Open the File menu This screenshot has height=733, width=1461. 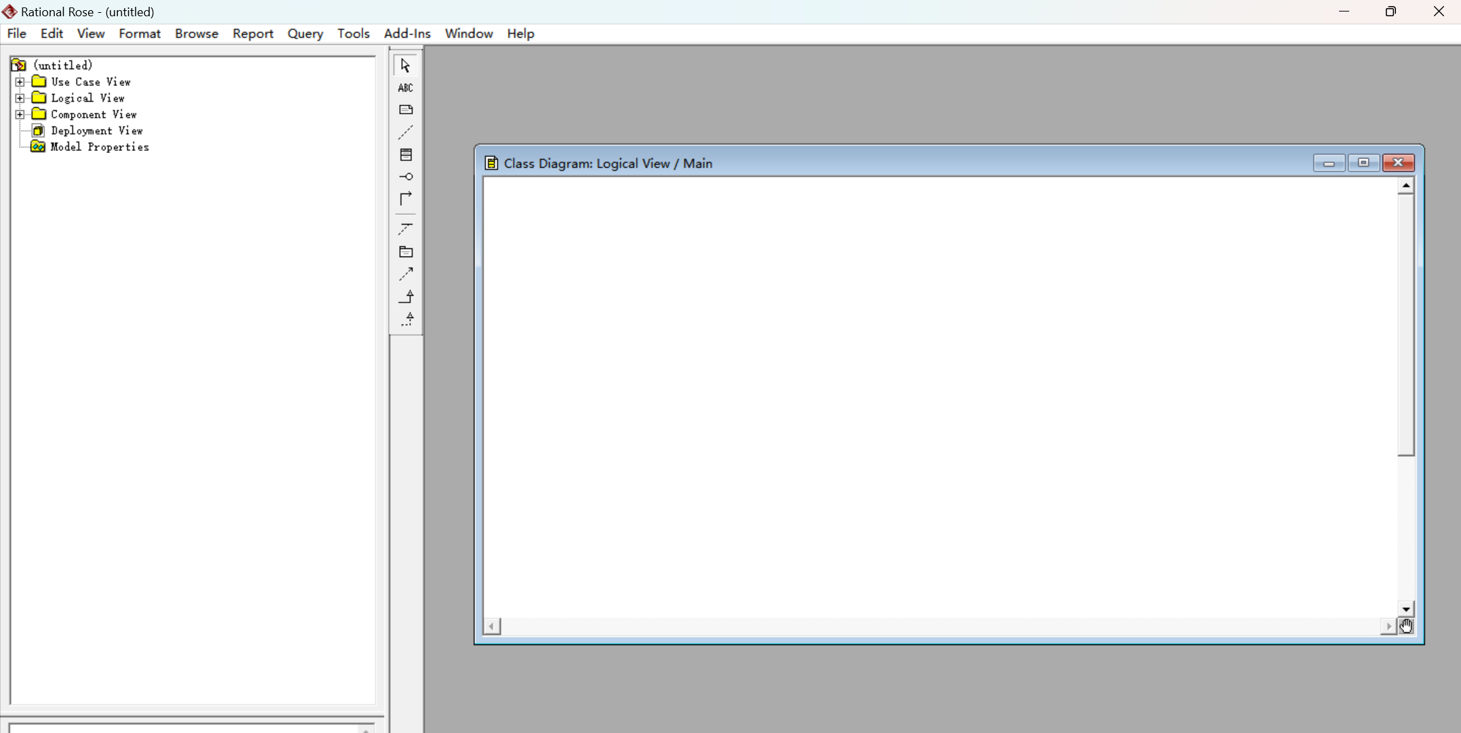(x=16, y=33)
